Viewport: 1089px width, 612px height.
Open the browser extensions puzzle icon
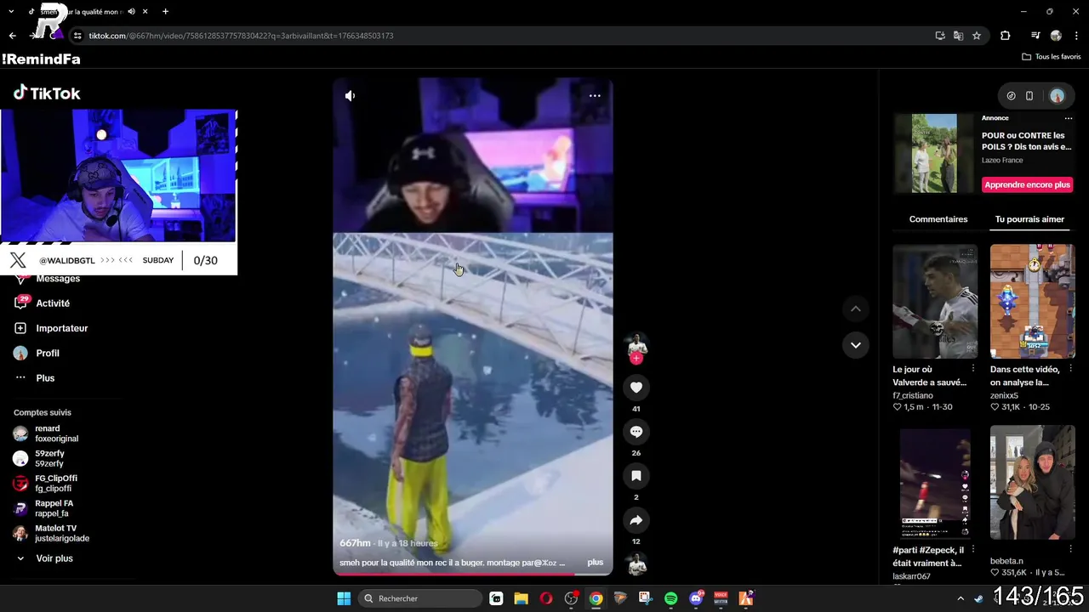(x=1005, y=36)
